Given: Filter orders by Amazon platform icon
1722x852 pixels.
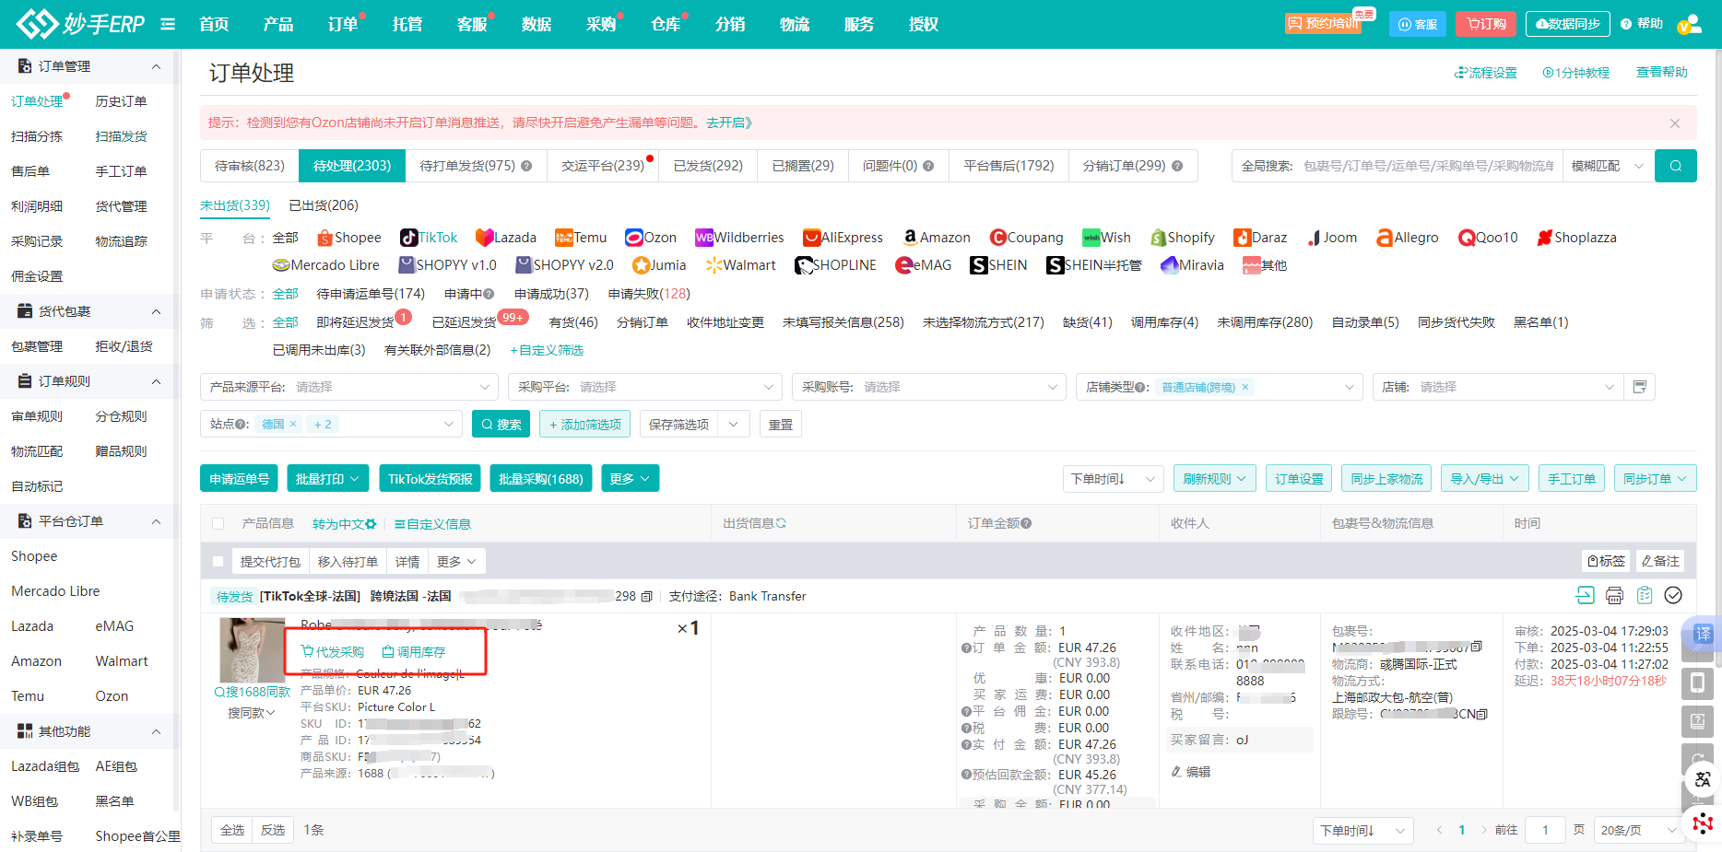Looking at the screenshot, I should click(910, 238).
